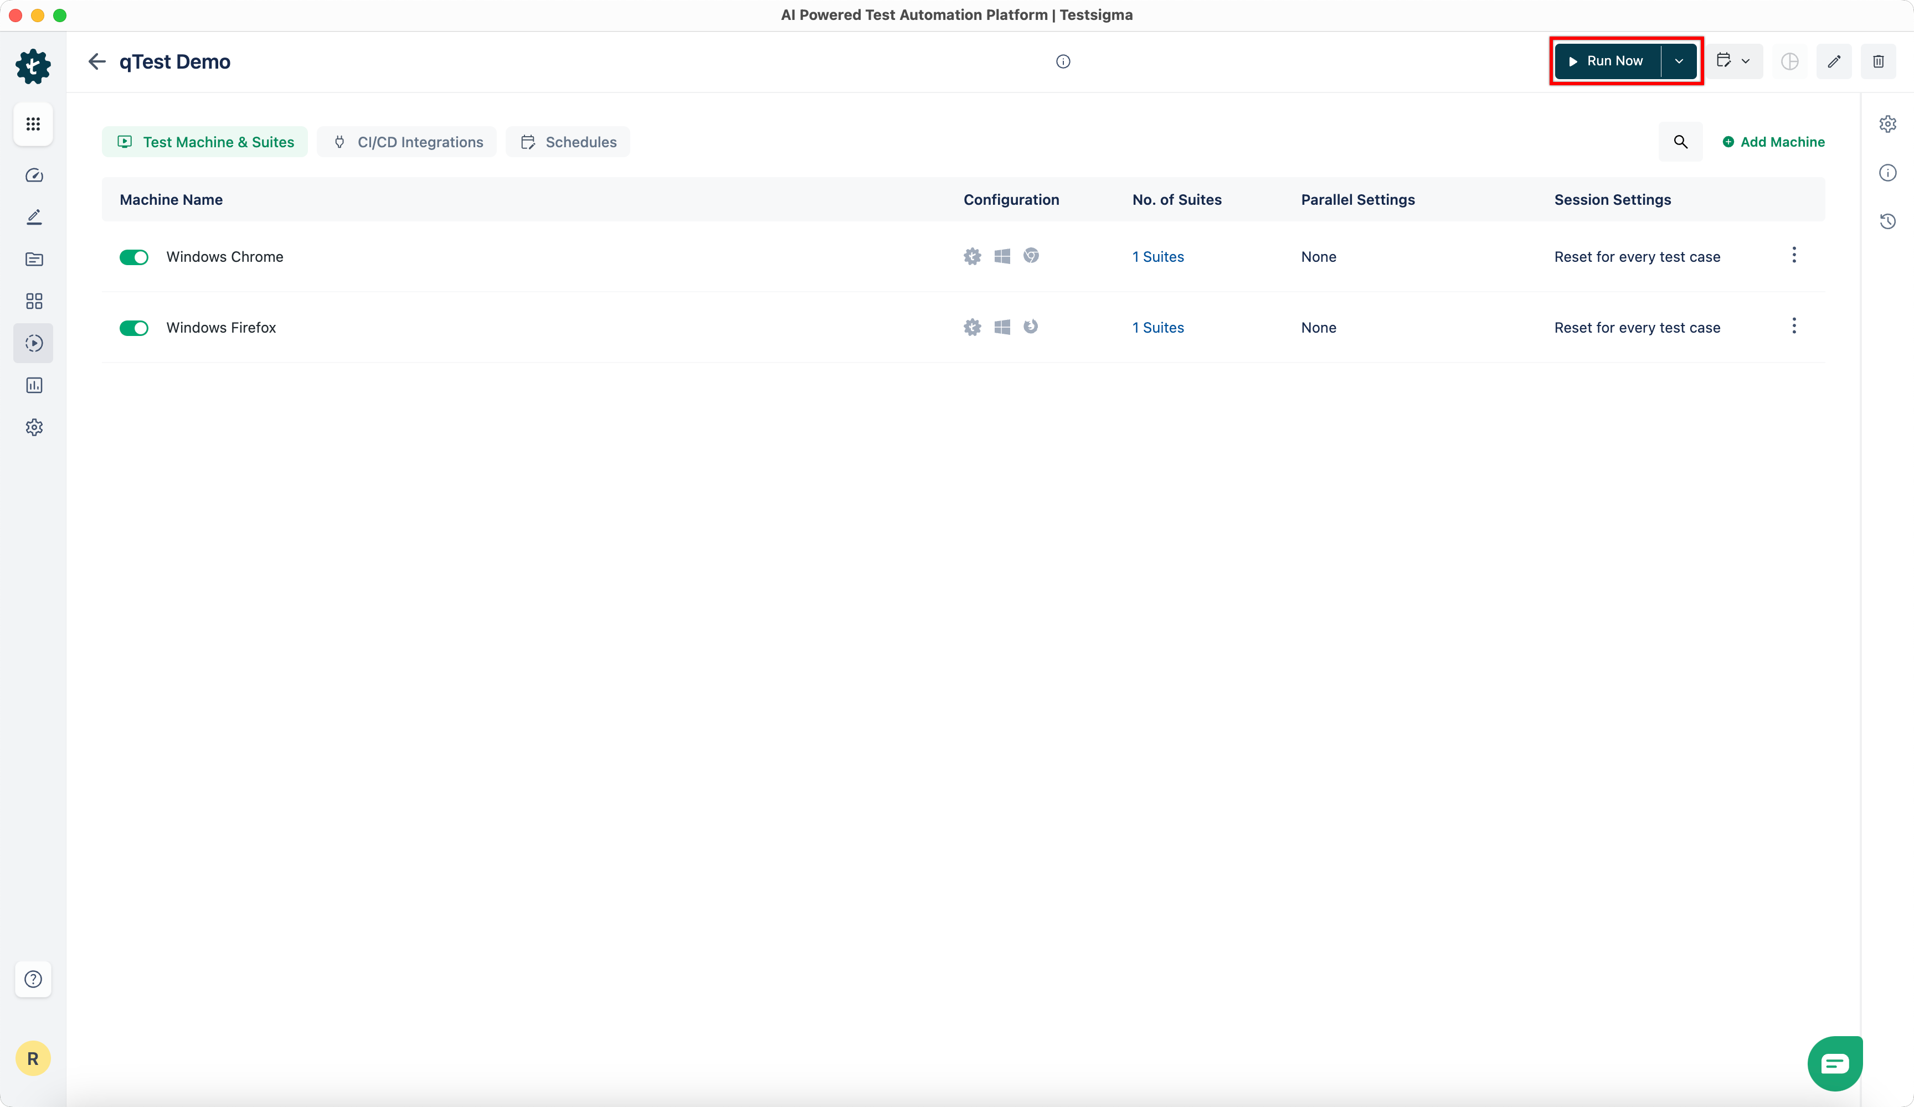This screenshot has height=1107, width=1914.
Task: Open run history clock icon on right panel
Action: pos(1887,221)
